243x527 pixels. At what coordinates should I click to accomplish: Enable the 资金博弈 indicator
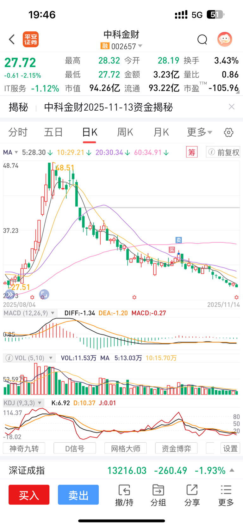point(176,448)
